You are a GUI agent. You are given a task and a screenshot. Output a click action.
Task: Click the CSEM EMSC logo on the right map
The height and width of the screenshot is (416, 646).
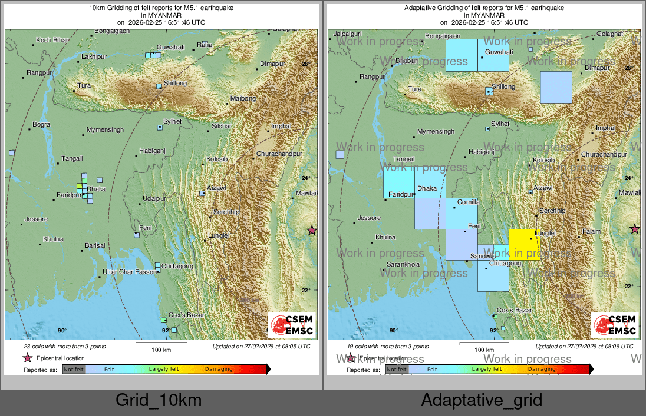click(x=615, y=325)
